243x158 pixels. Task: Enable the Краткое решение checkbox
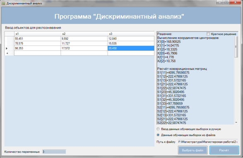pos(208,34)
